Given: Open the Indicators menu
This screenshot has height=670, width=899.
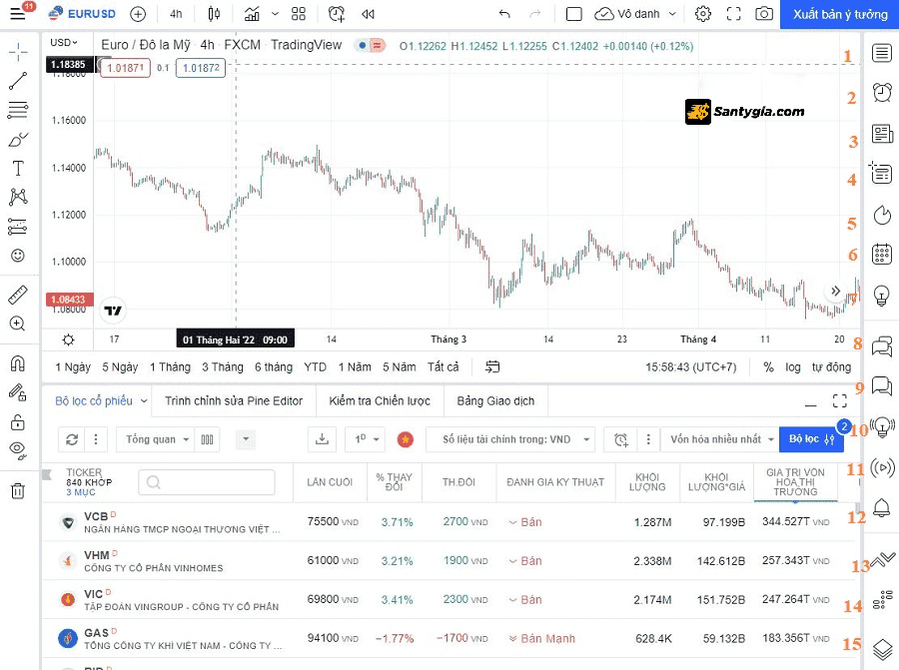Looking at the screenshot, I should point(252,14).
